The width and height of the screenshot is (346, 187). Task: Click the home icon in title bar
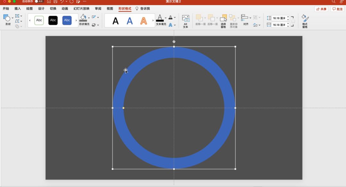point(49,1)
